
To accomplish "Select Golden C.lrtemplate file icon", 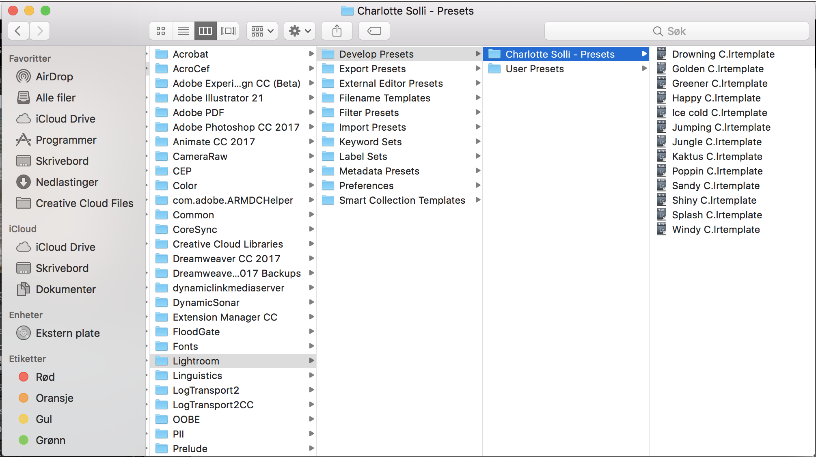I will click(x=662, y=69).
